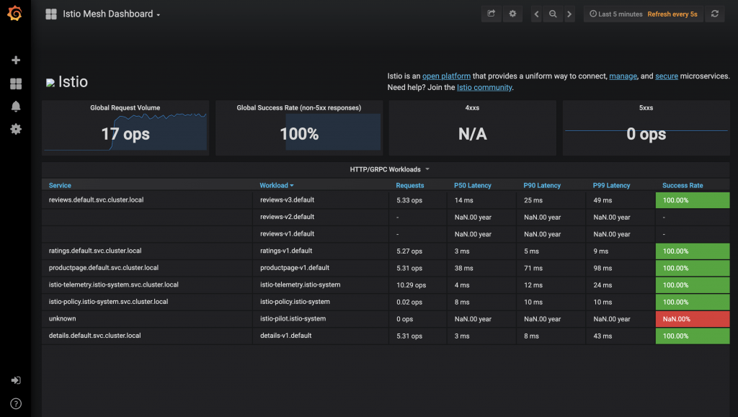Click green 100.00% cell in details-v1 row

[x=693, y=336]
